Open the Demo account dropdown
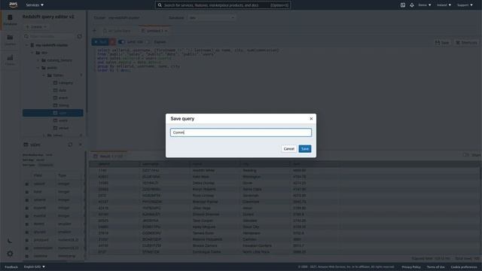This screenshot has height=271, width=482. tap(425, 5)
